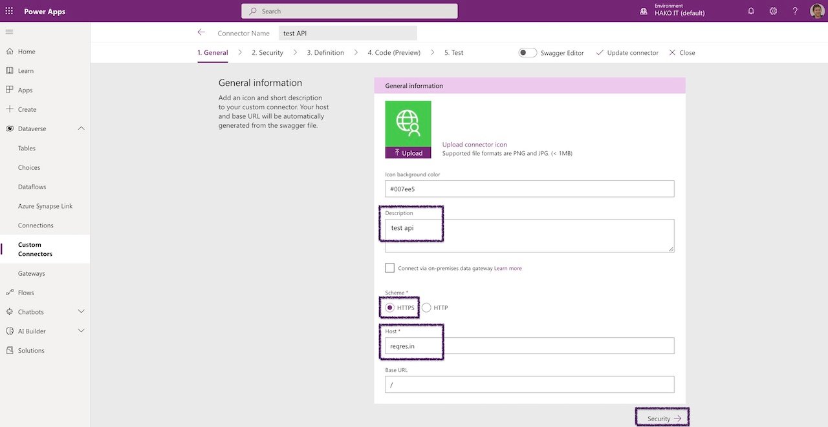This screenshot has width=828, height=427.
Task: Click the Search box in the header
Action: pos(349,11)
